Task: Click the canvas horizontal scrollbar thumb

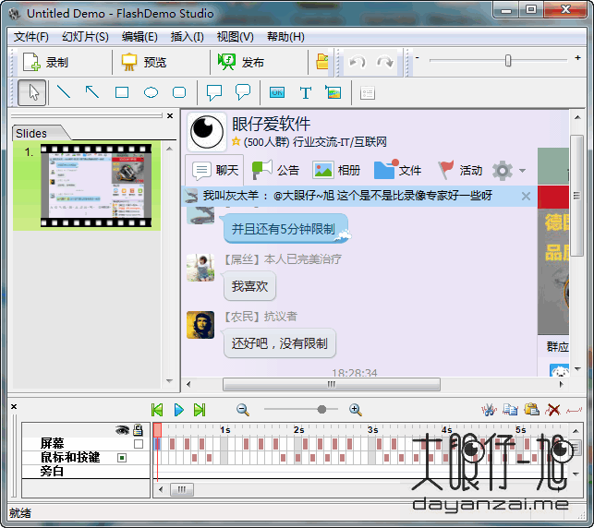Action: pyautogui.click(x=332, y=385)
